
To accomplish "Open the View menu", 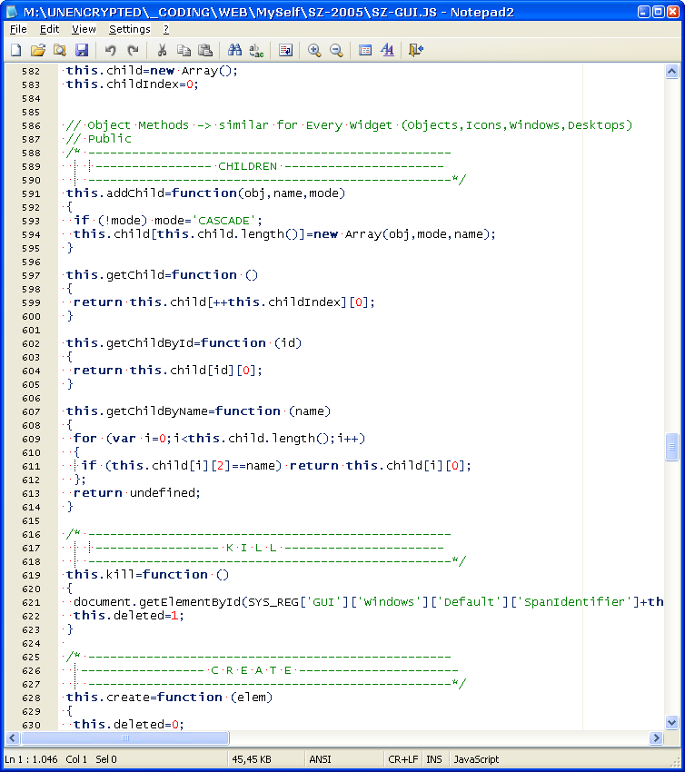I will click(84, 30).
